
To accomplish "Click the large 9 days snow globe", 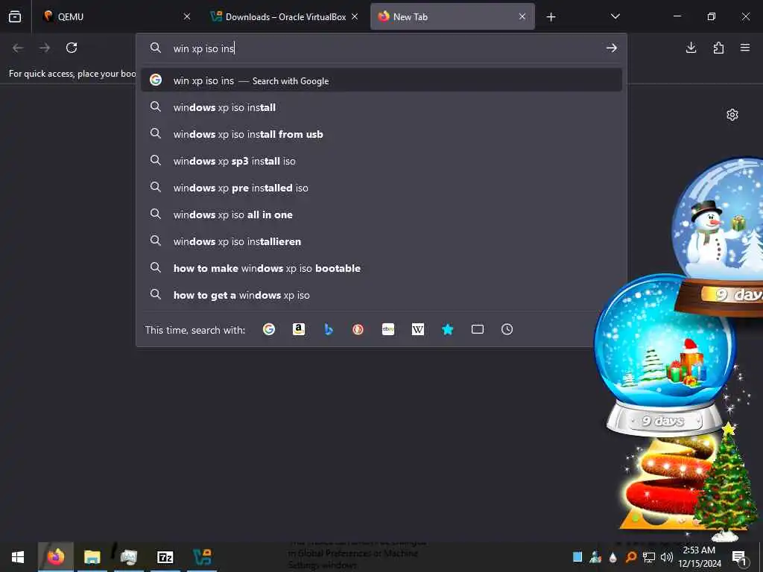I will tap(665, 355).
